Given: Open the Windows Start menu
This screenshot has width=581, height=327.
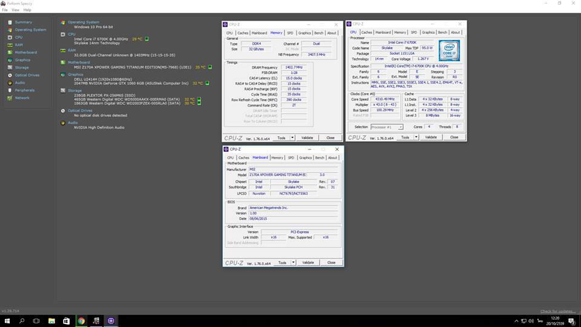Looking at the screenshot, I should (x=7, y=321).
